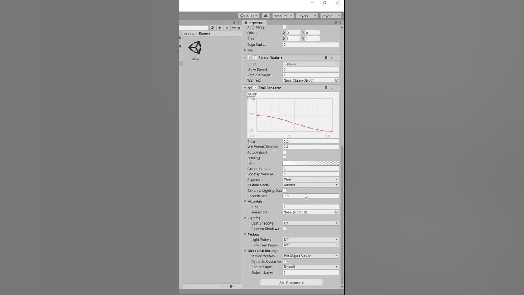Click the Player script file icon
The height and width of the screenshot is (295, 524).
(x=250, y=57)
